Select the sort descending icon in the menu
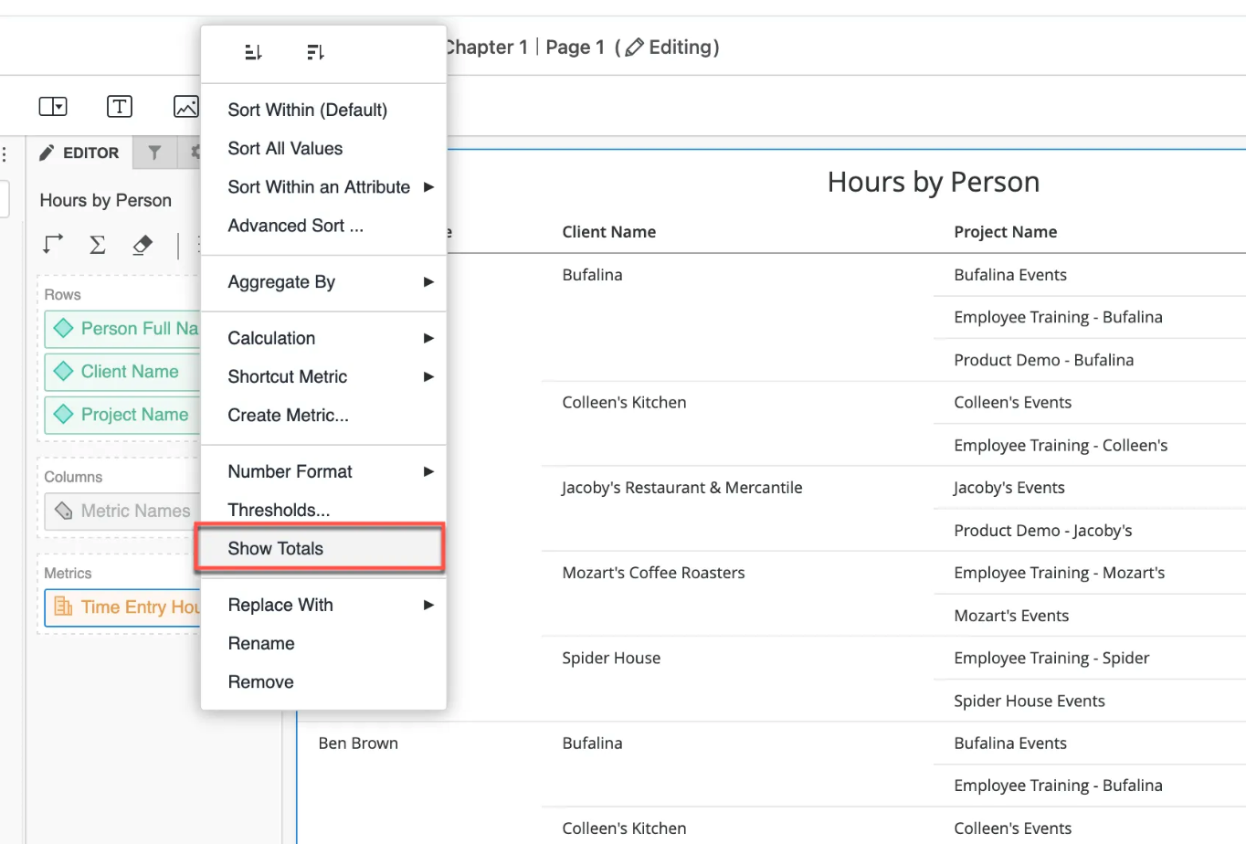The image size is (1246, 844). 315,52
